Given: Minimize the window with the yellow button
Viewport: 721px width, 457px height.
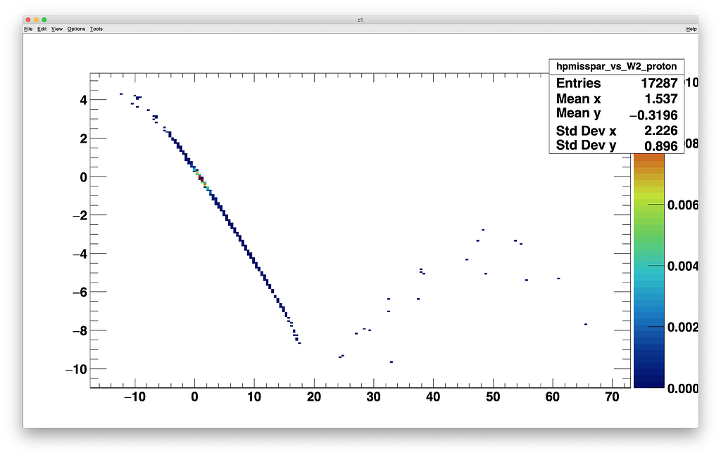Looking at the screenshot, I should coord(37,20).
